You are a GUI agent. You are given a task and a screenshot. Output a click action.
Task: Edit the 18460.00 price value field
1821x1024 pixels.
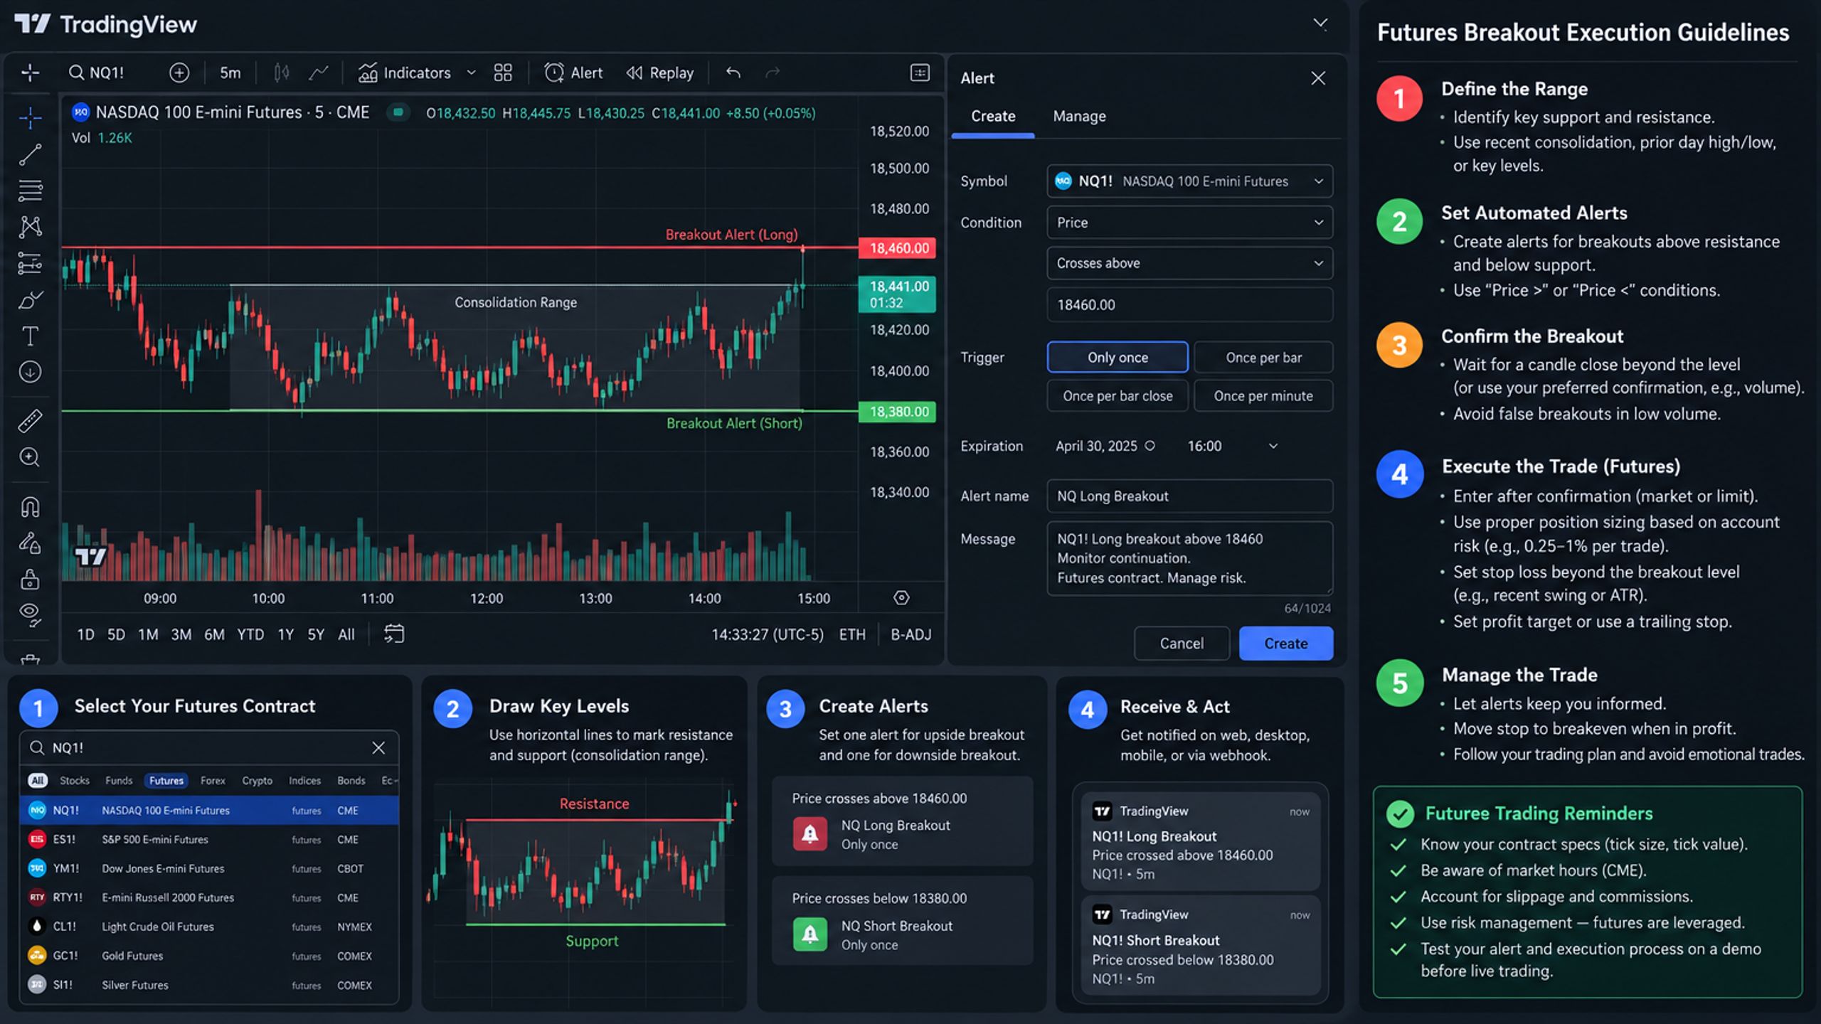point(1189,304)
